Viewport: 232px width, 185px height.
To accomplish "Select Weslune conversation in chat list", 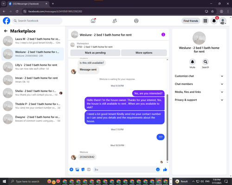I will [x=32, y=54].
